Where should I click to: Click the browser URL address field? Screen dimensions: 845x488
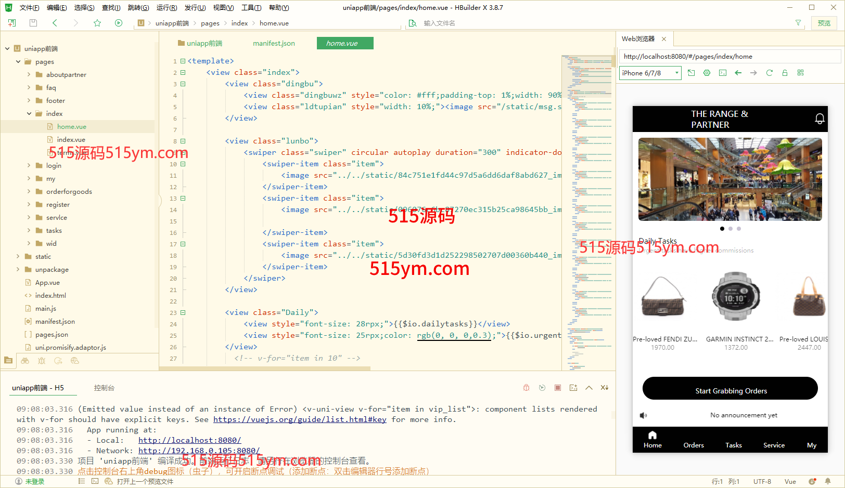tap(729, 57)
